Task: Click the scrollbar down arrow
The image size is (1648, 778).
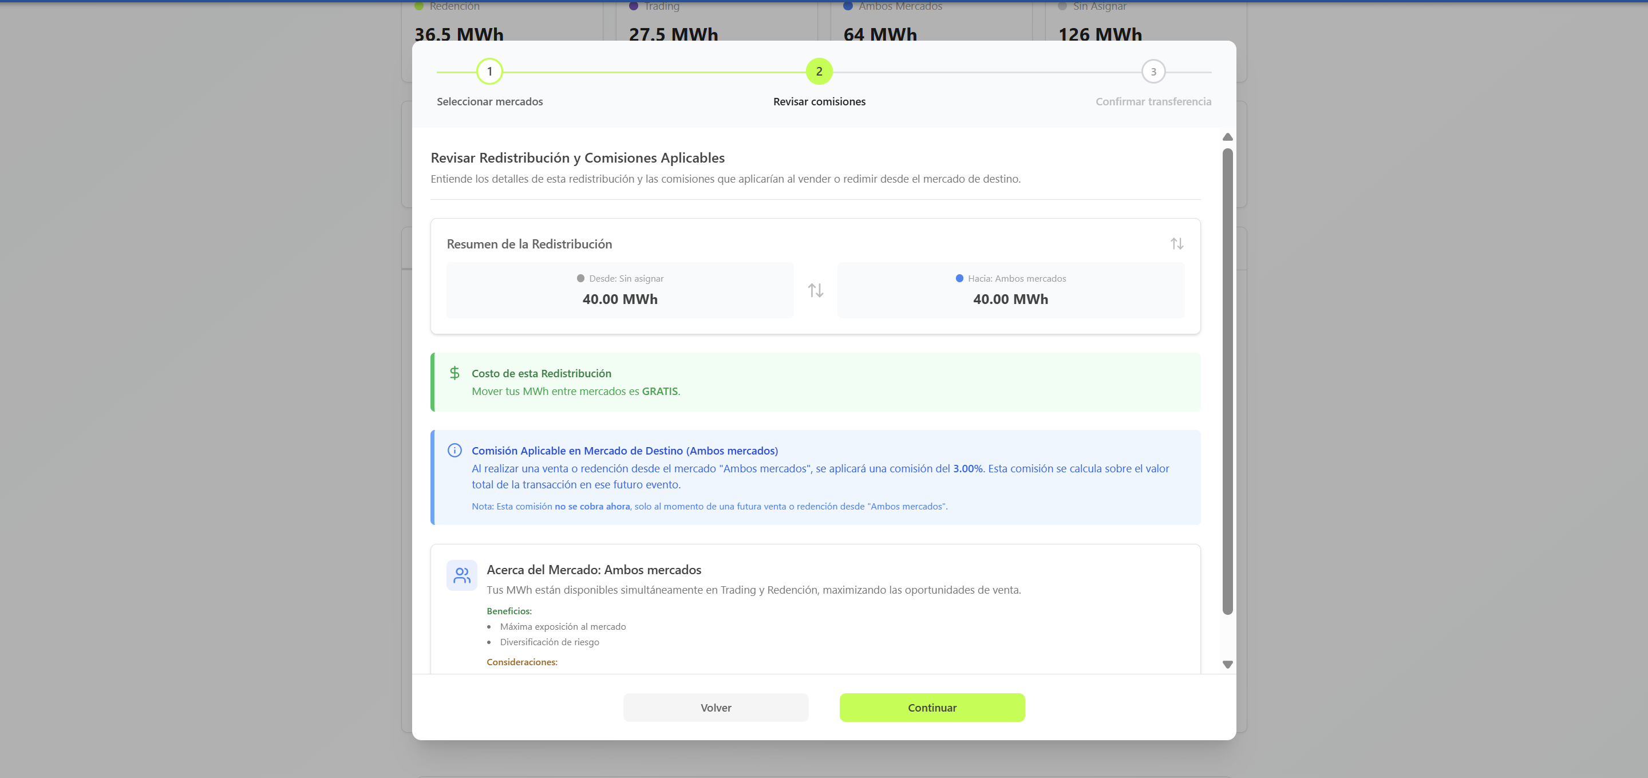Action: [x=1227, y=664]
